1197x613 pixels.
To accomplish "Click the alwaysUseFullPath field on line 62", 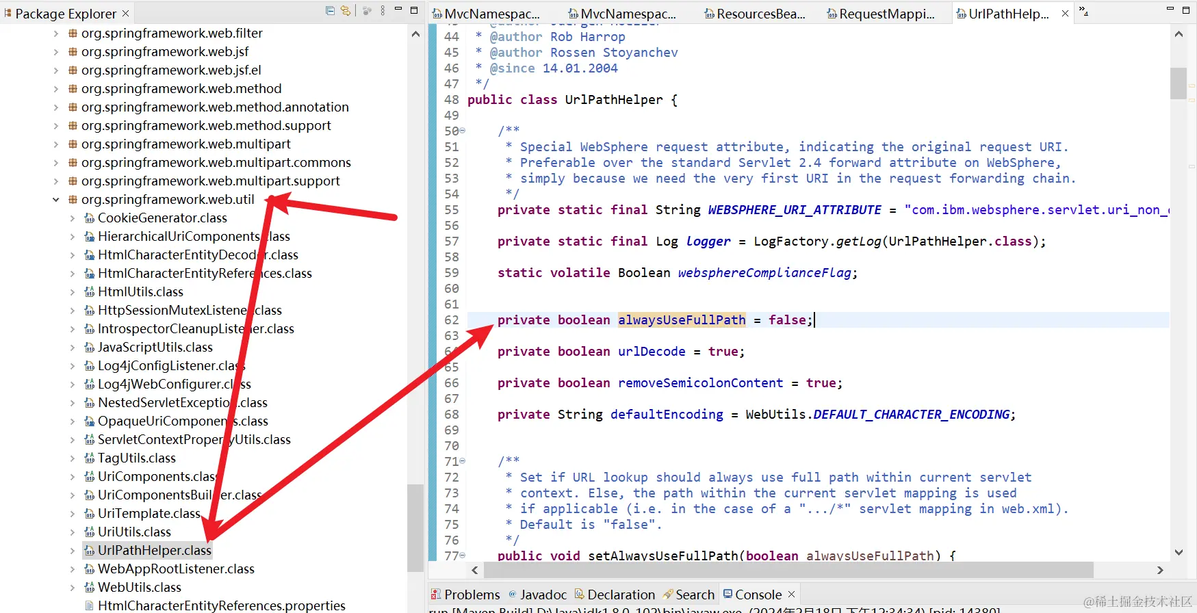I will [682, 320].
